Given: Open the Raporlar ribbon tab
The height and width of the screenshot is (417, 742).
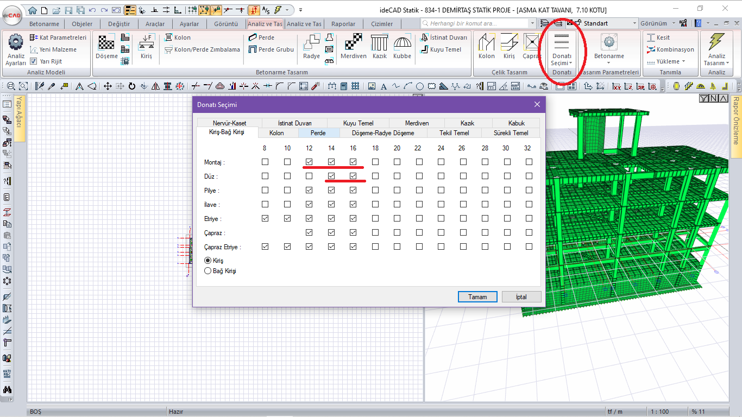Looking at the screenshot, I should (x=343, y=24).
